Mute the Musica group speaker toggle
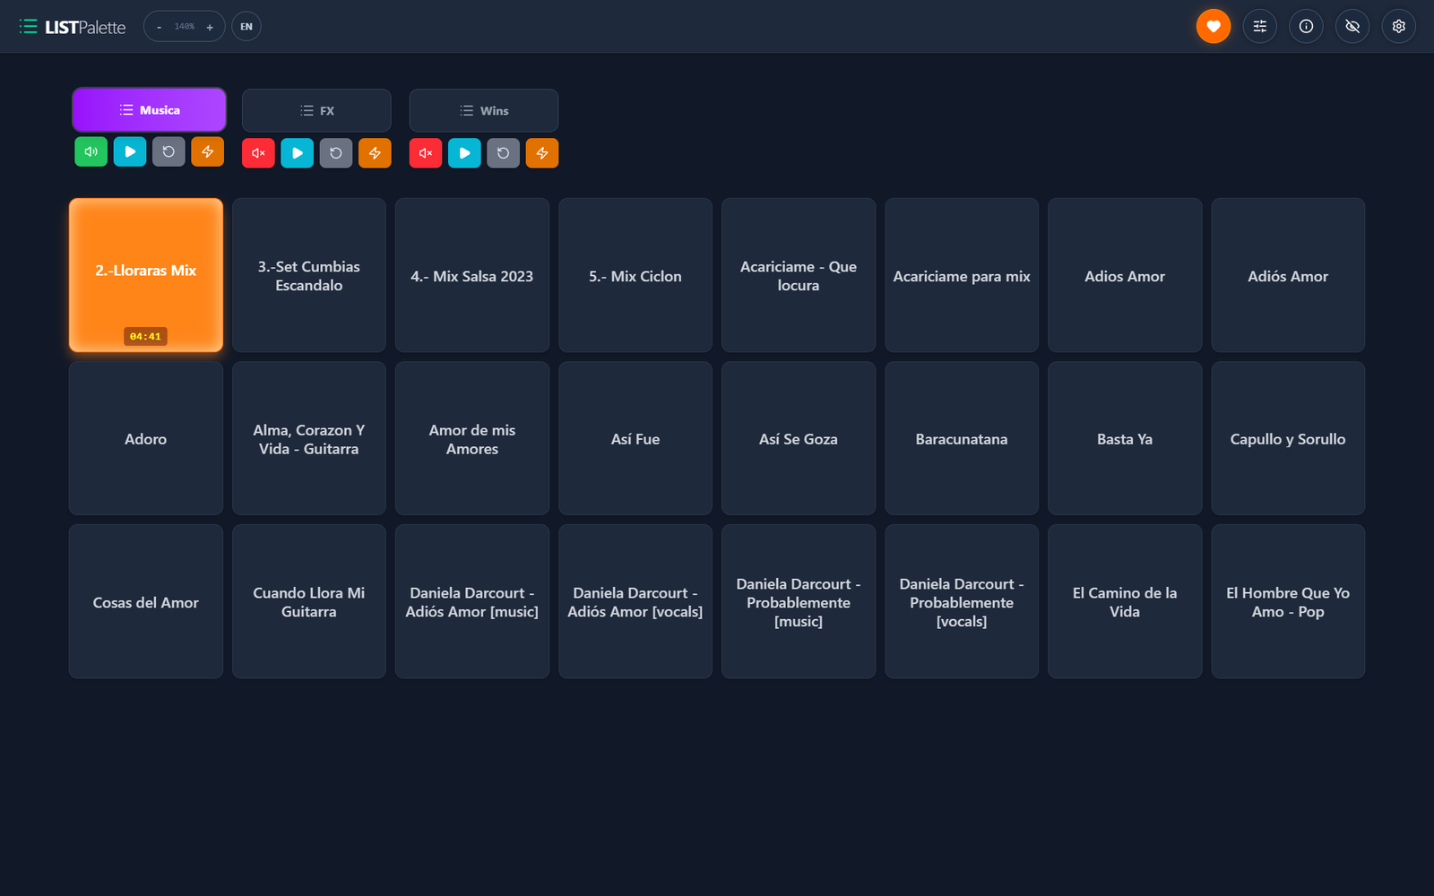The height and width of the screenshot is (896, 1434). [x=91, y=151]
